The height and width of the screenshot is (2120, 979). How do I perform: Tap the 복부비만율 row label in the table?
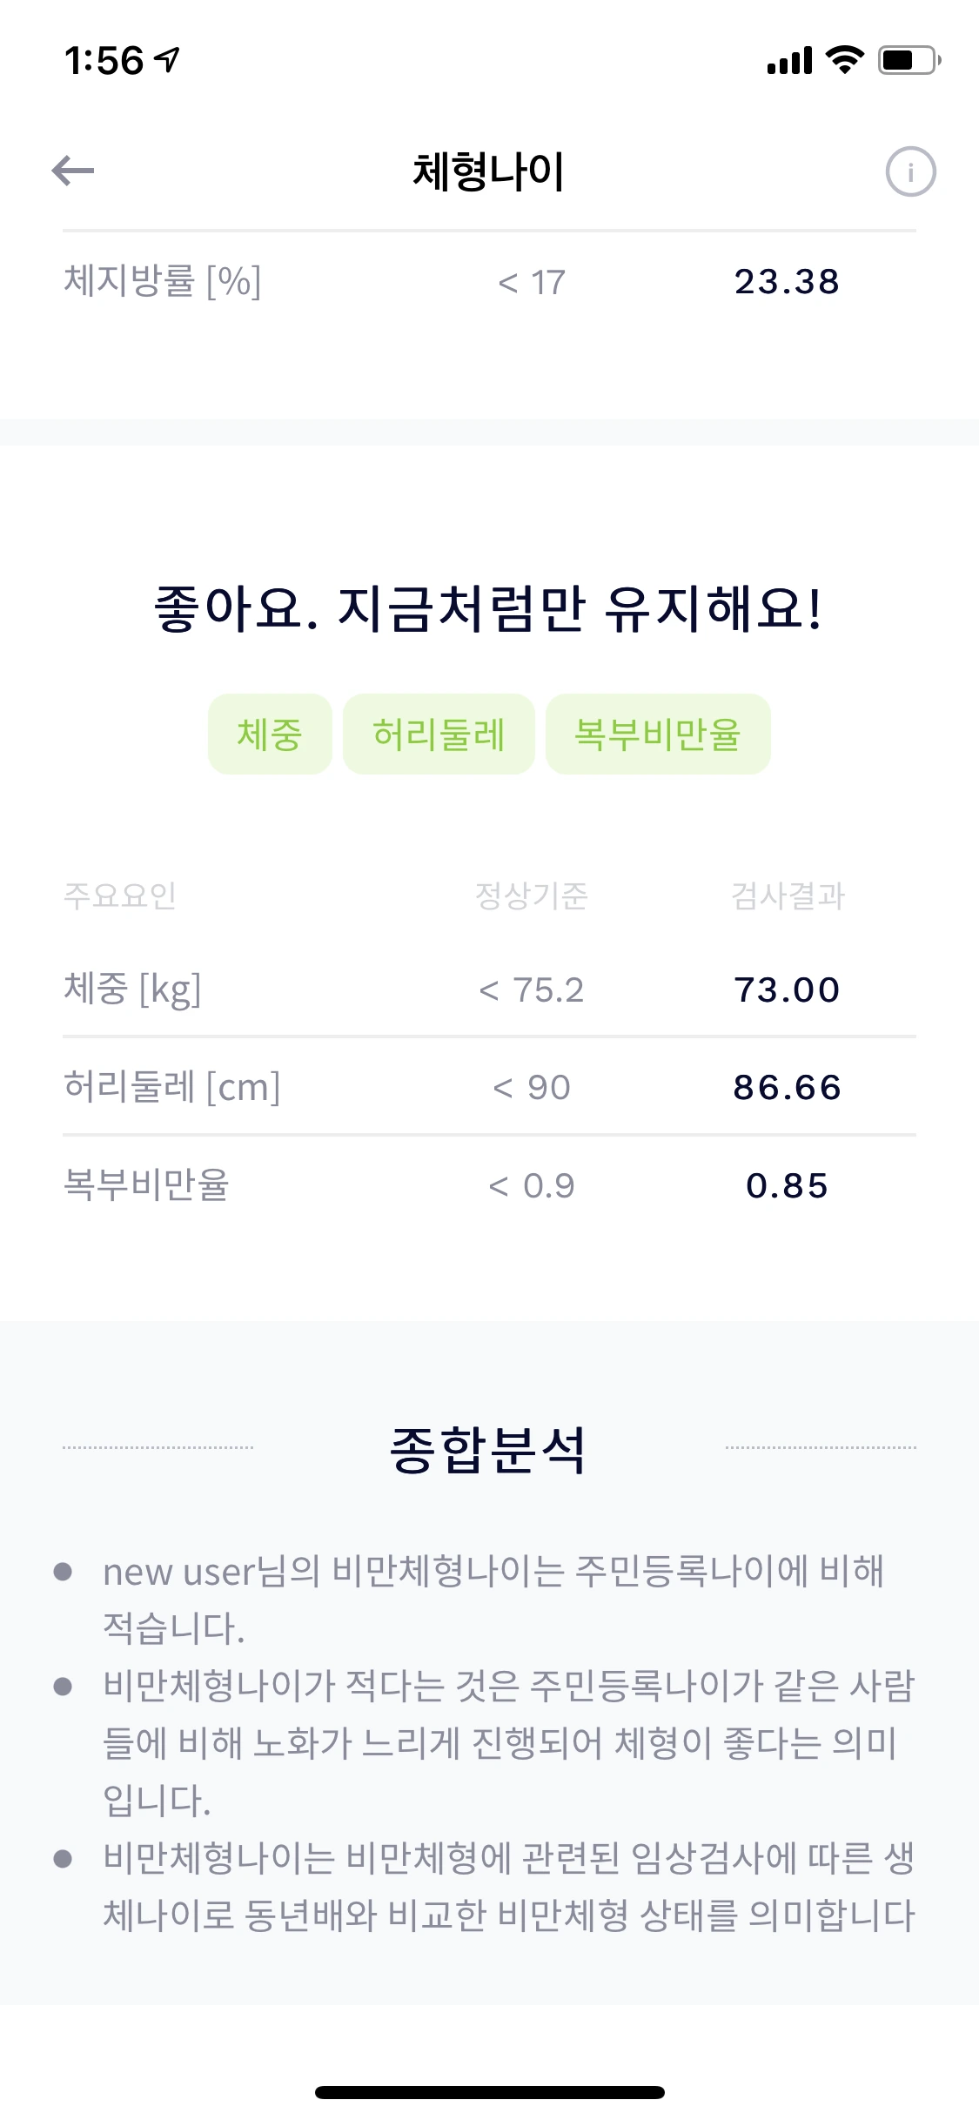coord(146,1185)
